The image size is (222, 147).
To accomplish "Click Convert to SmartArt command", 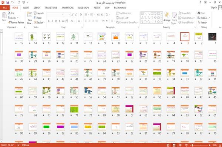I will pyautogui.click(x=127, y=22).
